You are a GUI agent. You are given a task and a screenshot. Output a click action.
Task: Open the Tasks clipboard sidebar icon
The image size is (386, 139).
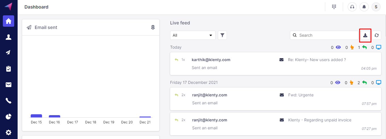9,69
